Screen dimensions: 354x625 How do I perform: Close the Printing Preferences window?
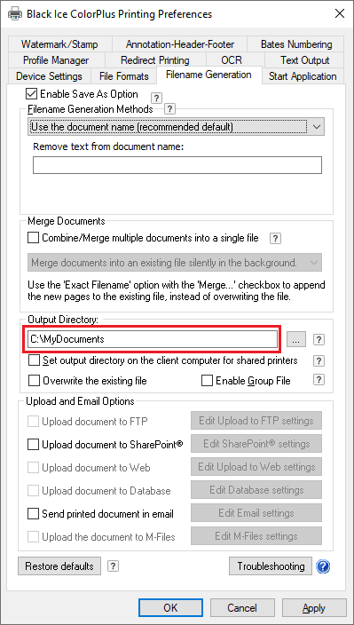click(340, 14)
